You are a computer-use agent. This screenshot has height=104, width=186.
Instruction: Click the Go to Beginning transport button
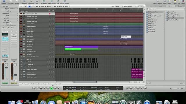point(34,88)
